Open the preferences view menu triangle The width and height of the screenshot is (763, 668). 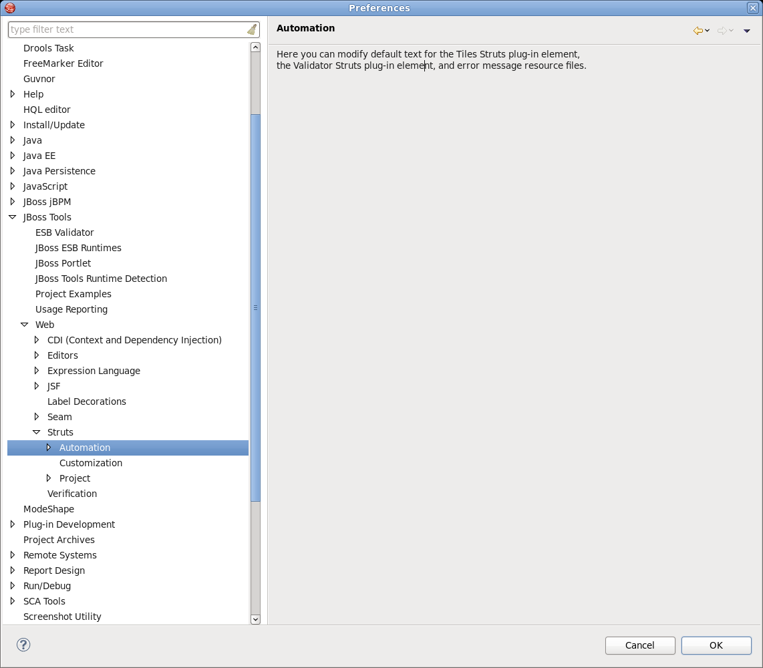click(747, 31)
